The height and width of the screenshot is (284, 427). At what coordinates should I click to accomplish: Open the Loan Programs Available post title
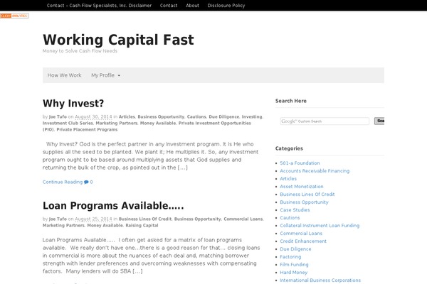(113, 206)
